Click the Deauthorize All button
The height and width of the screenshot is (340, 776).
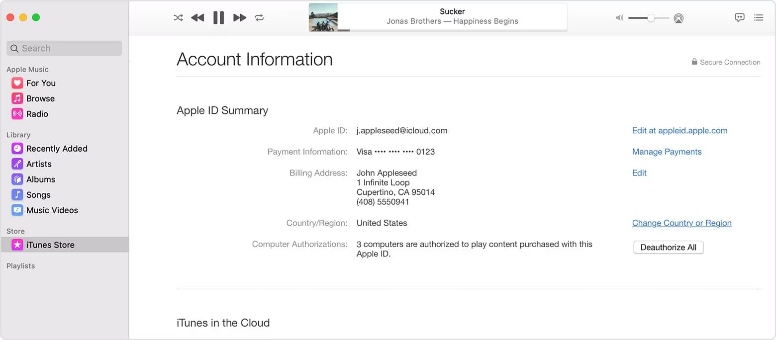[x=668, y=248]
